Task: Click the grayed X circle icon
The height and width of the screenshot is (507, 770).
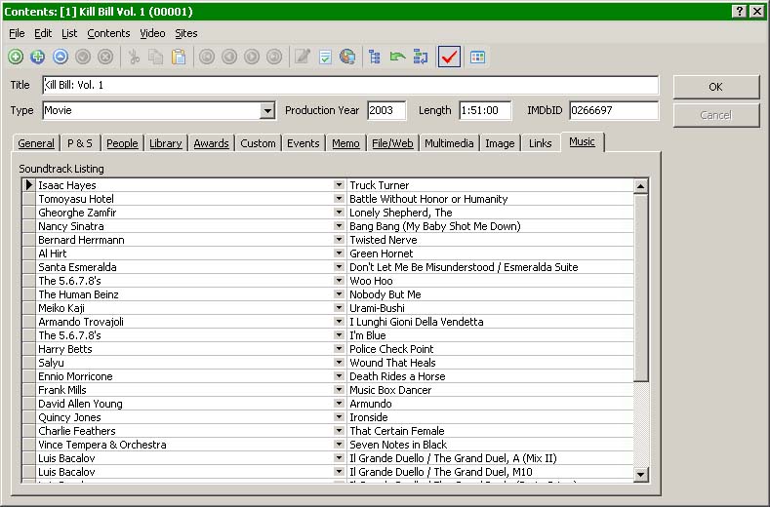Action: coord(105,57)
